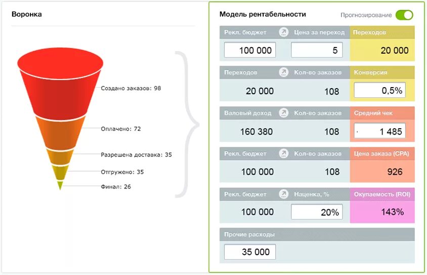Edit the Прочие расходы 35 000 field

250,252
